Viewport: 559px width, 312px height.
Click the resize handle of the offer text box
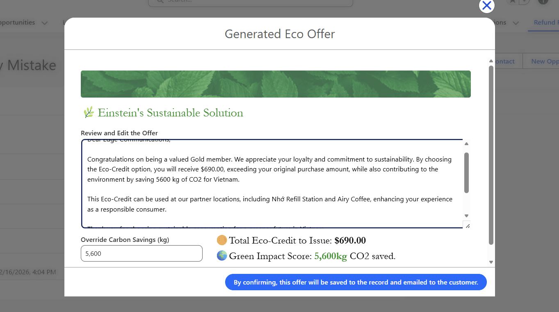[467, 225]
